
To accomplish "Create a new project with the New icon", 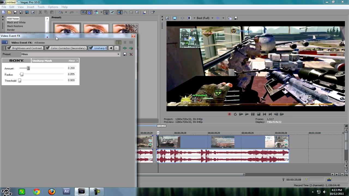I will pyautogui.click(x=3, y=12).
